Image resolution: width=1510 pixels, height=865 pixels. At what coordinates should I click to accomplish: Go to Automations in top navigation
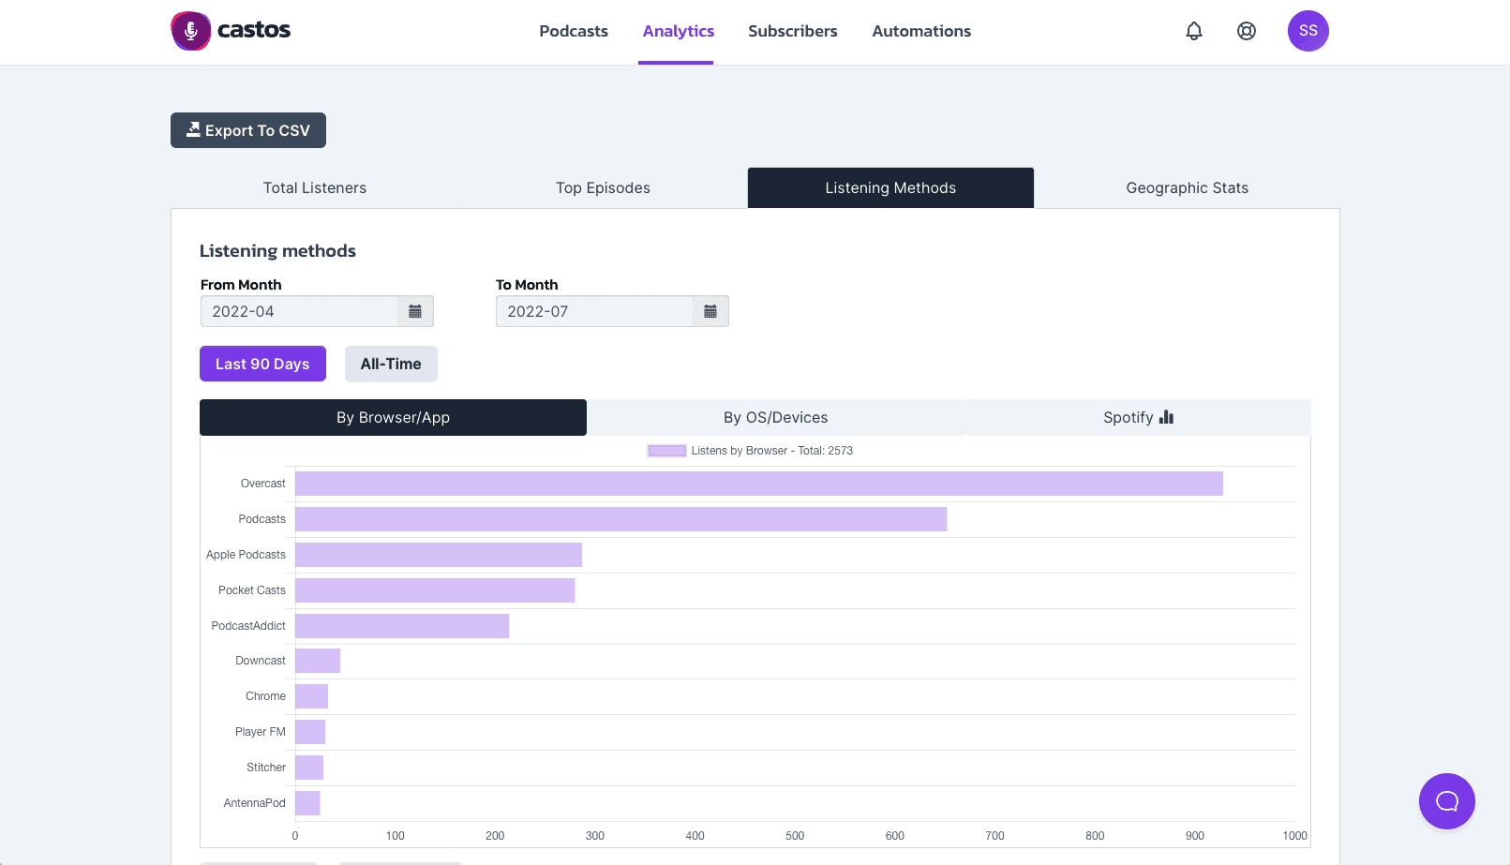[x=921, y=31]
